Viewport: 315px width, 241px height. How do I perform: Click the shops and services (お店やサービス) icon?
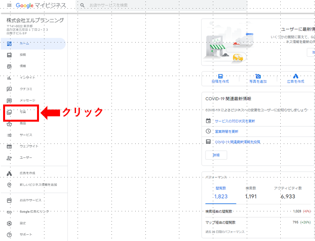[9, 200]
